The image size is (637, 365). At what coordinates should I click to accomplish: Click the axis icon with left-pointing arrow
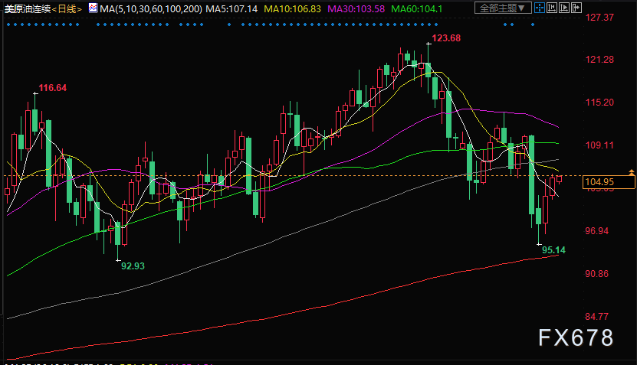(x=552, y=8)
